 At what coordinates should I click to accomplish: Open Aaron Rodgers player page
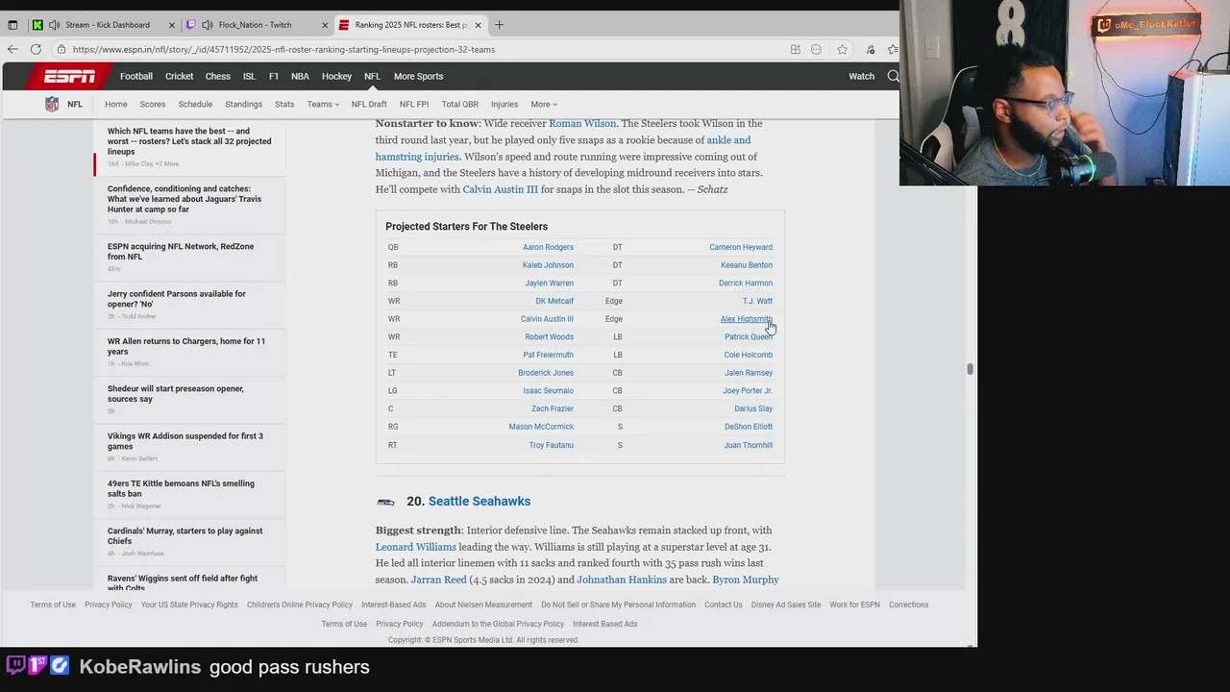[548, 247]
